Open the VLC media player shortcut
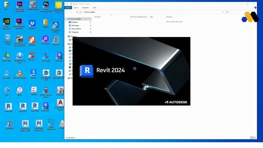 (x=20, y=73)
